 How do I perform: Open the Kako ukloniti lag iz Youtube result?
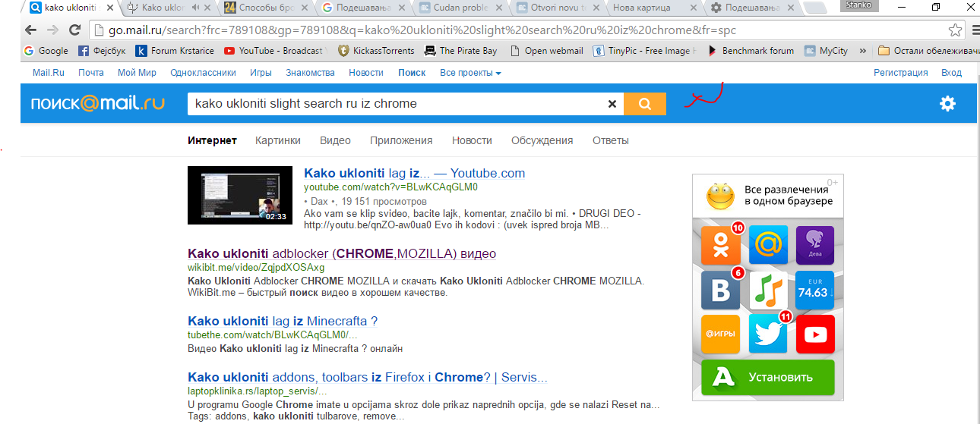coord(414,173)
